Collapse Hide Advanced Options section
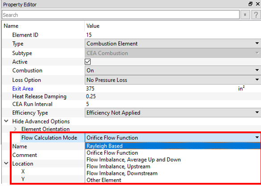Image resolution: width=261 pixels, height=186 pixels. tap(6, 121)
